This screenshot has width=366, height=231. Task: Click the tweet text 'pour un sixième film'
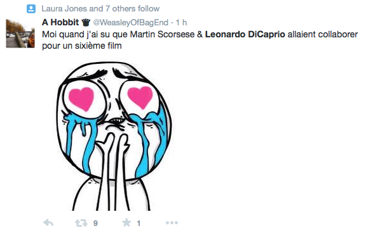tap(82, 46)
